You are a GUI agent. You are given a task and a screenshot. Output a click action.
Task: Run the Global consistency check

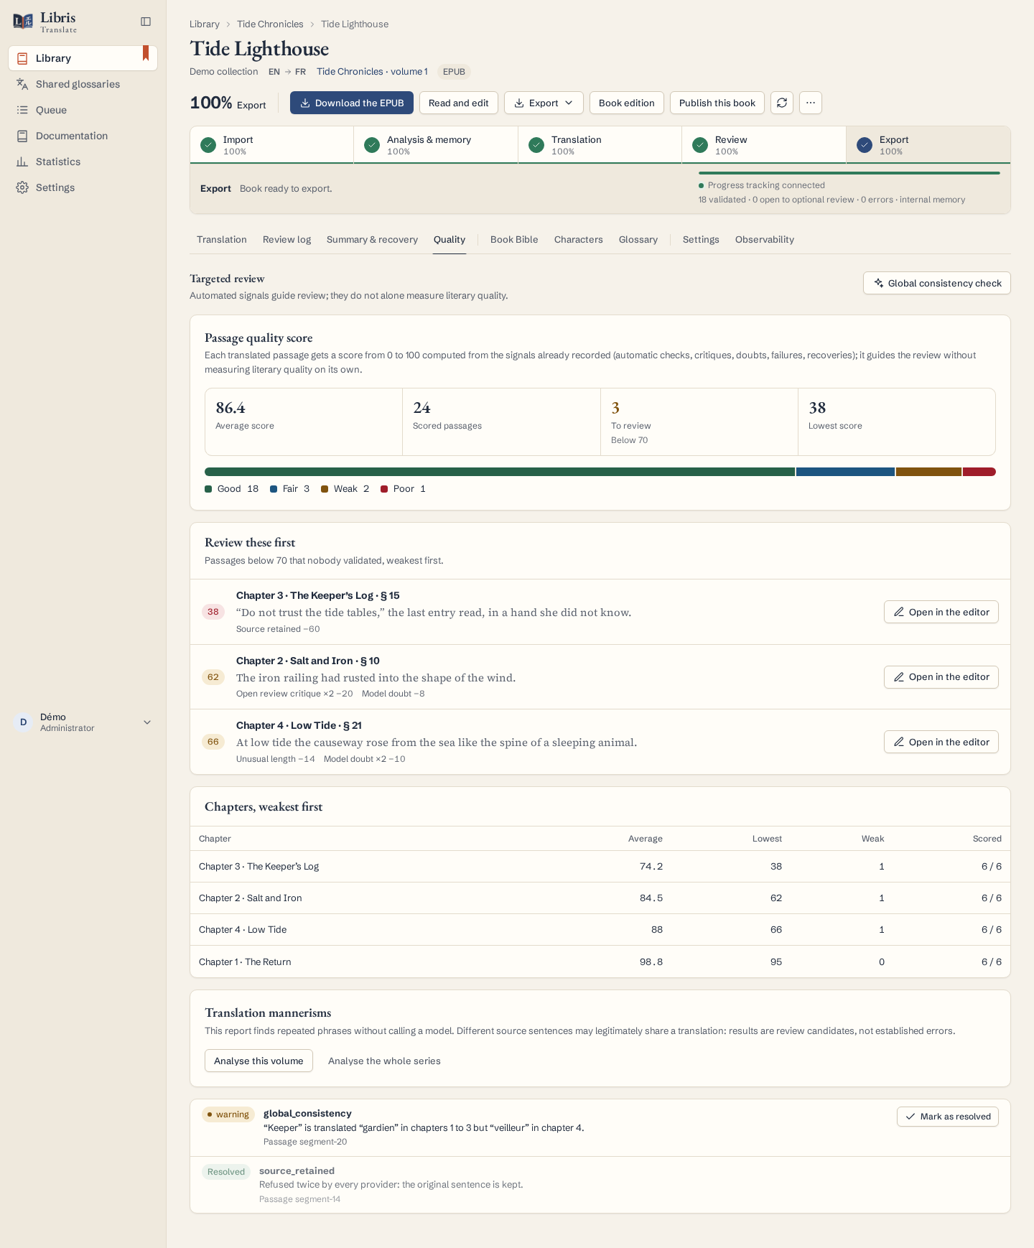coord(936,283)
